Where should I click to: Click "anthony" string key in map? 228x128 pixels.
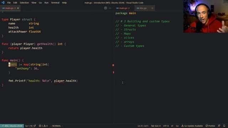tap(23, 69)
